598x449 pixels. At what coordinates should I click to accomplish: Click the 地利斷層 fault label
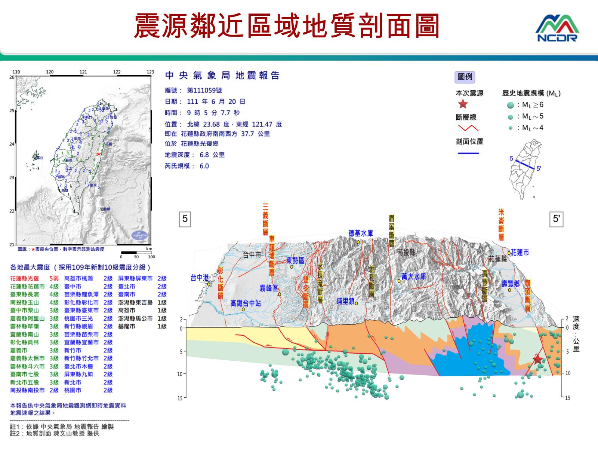[x=372, y=281]
